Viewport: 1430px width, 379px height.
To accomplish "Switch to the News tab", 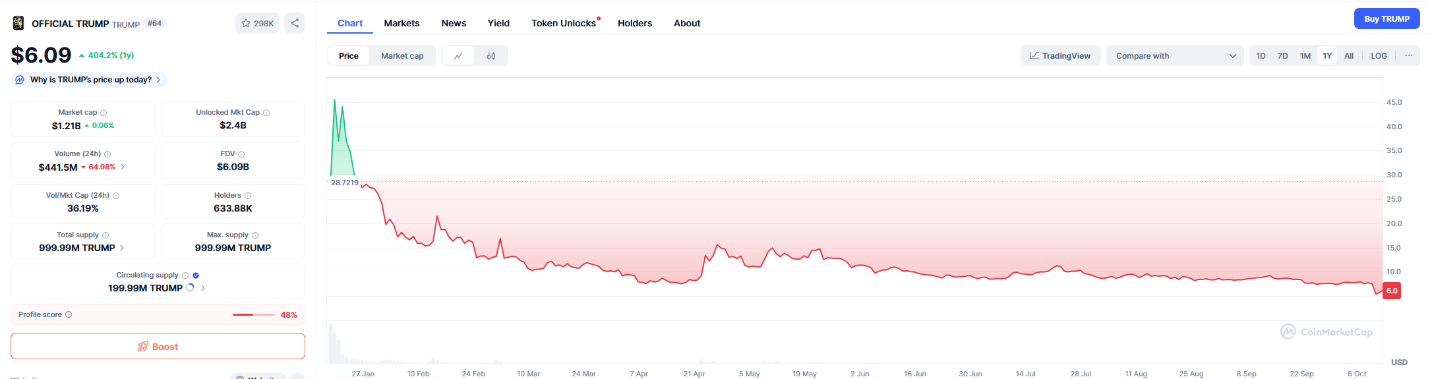I will (454, 23).
